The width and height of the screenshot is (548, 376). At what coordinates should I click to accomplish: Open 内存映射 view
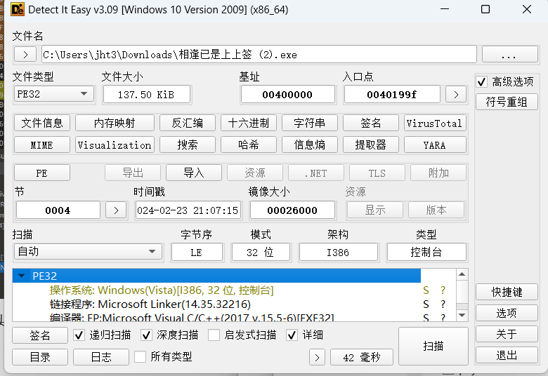point(115,123)
